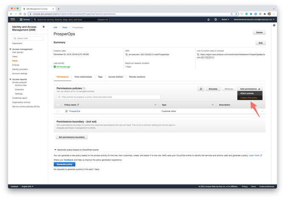
Task: Collapse Generate policy based on CloudTrail events
Action: point(55,150)
